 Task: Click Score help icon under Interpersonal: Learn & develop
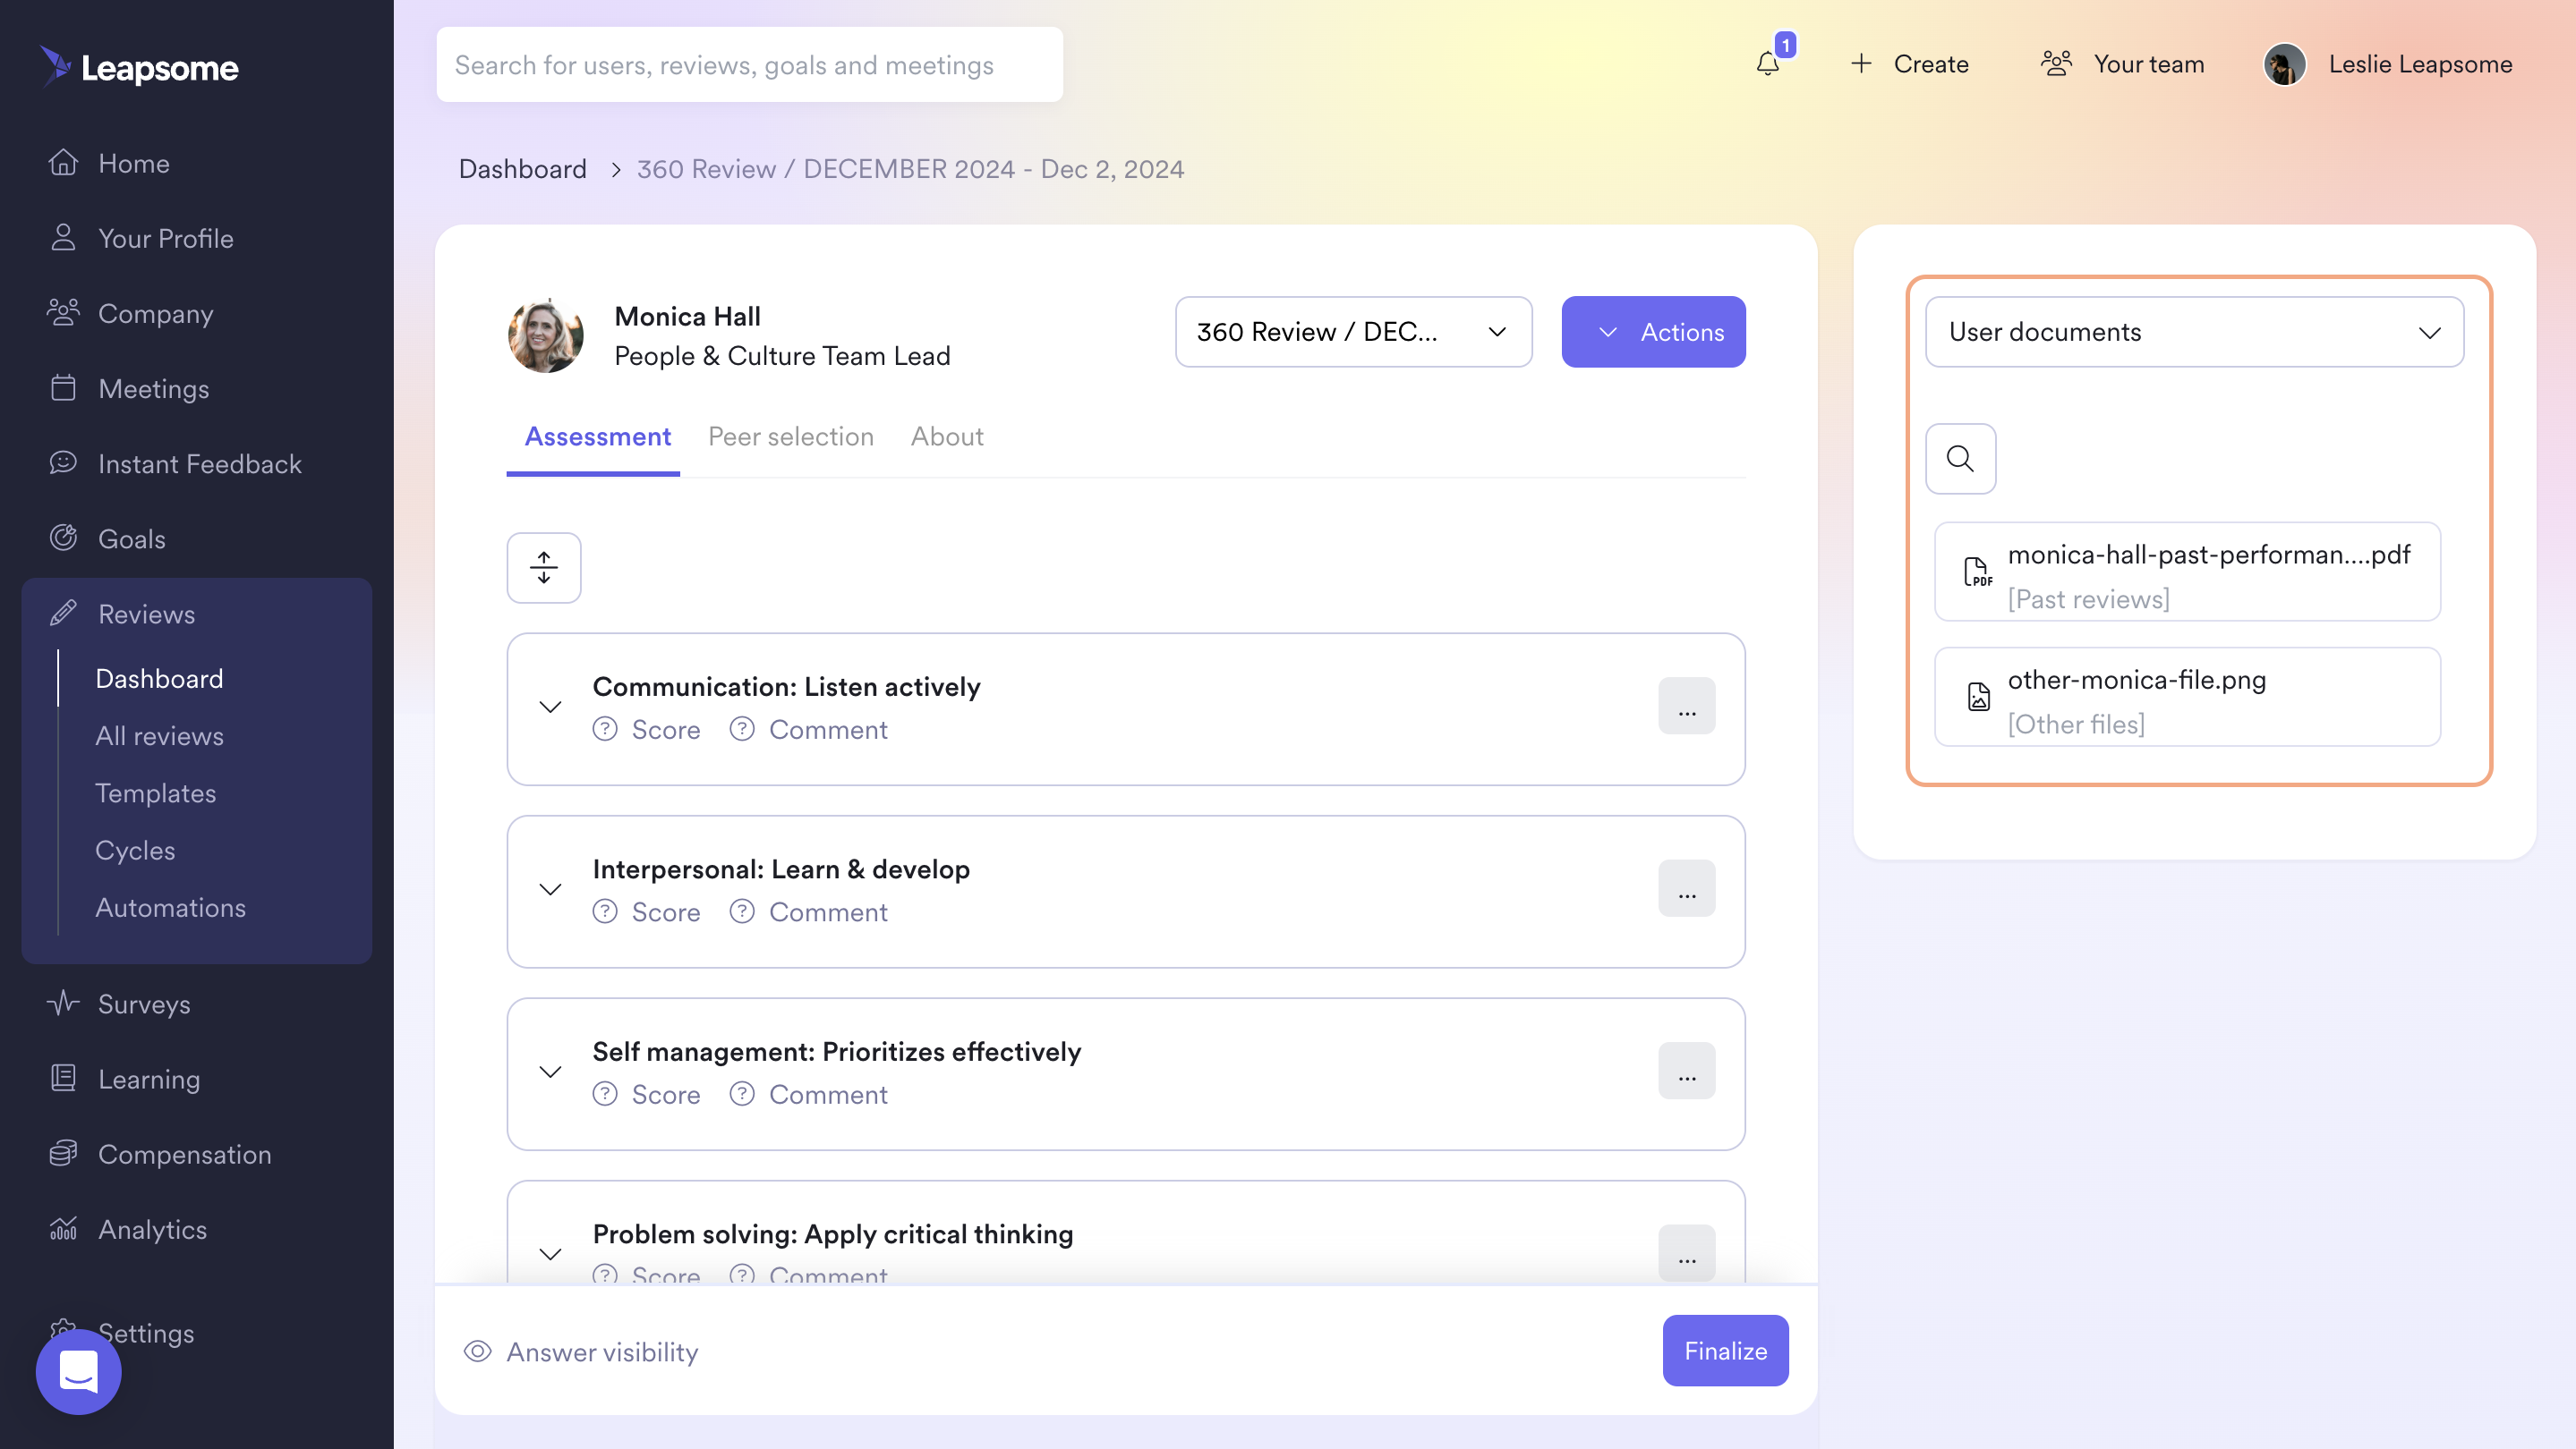[604, 911]
